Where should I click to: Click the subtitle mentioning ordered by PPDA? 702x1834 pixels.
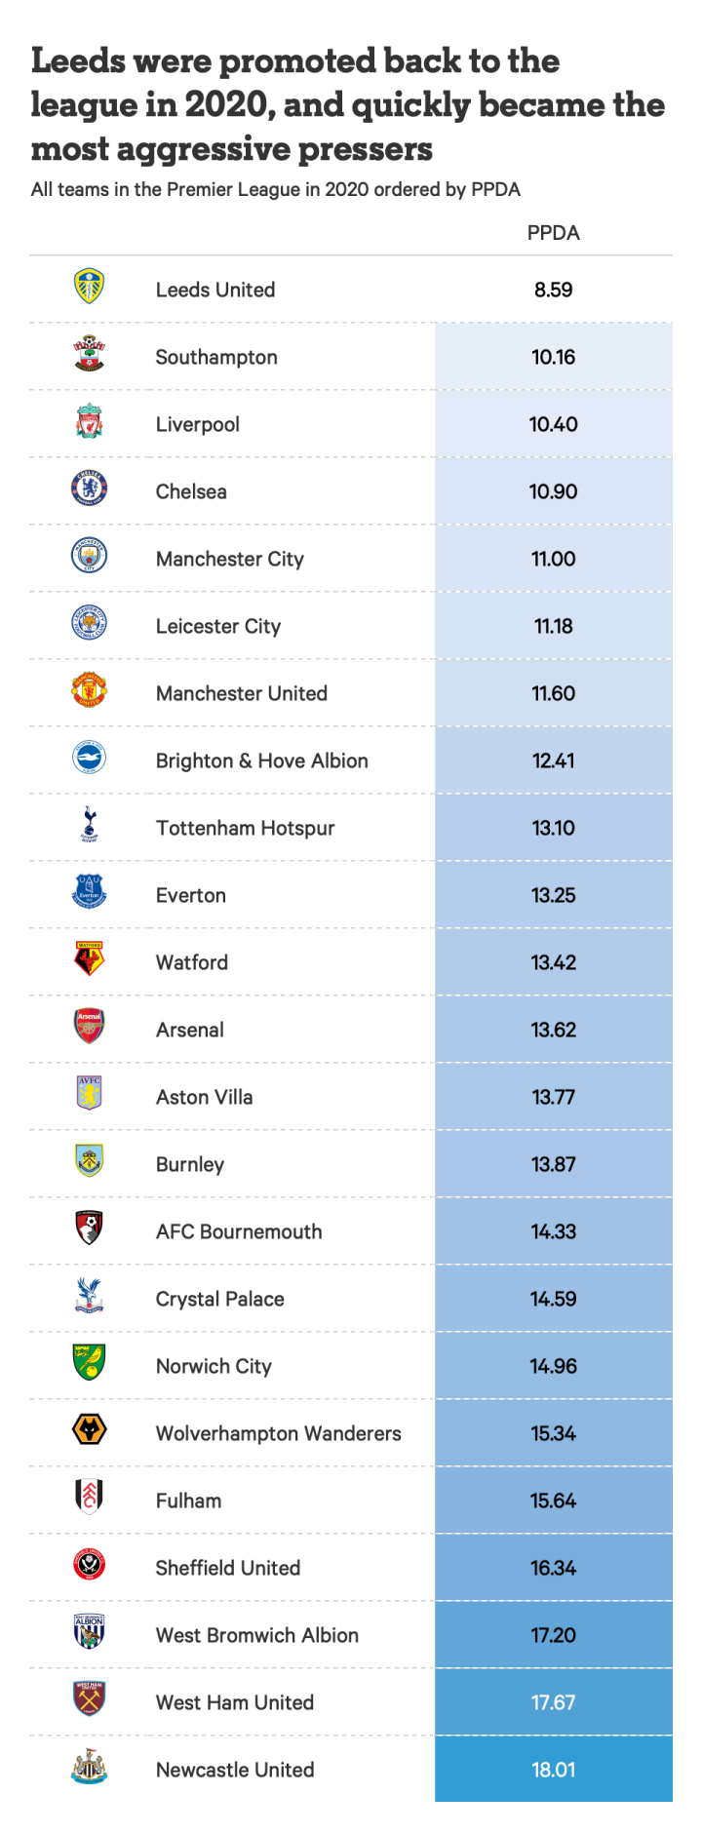coord(276,189)
